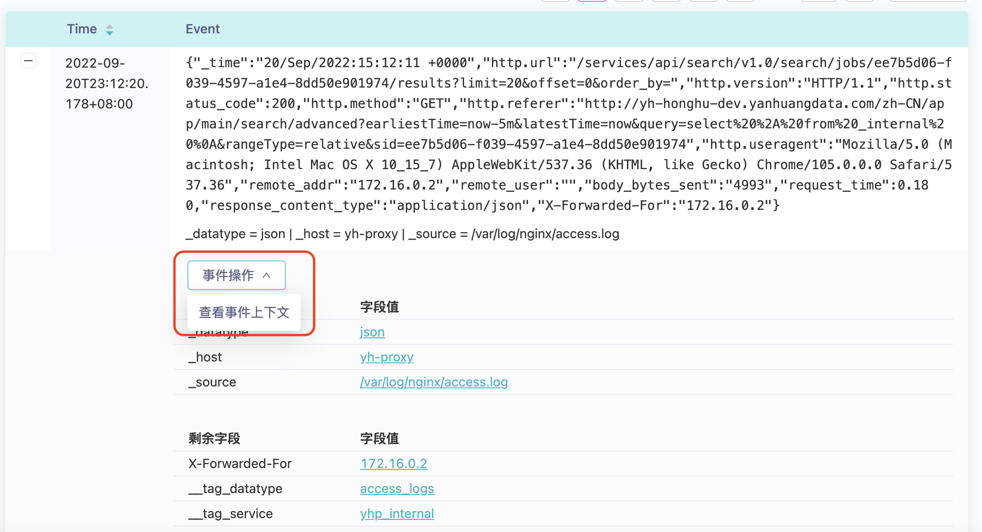Click the 字段值 header above 172.16.0.2
This screenshot has height=532, width=982.
pos(380,438)
